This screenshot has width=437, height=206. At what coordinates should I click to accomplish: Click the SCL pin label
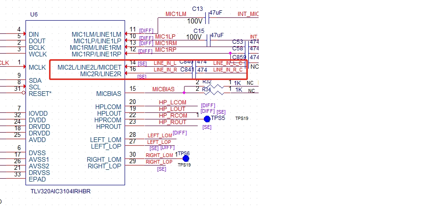(x=34, y=87)
